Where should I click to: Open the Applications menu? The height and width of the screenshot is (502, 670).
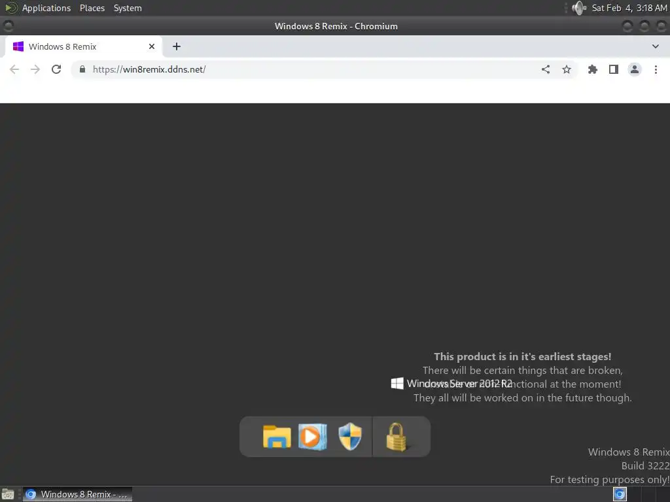[x=46, y=8]
